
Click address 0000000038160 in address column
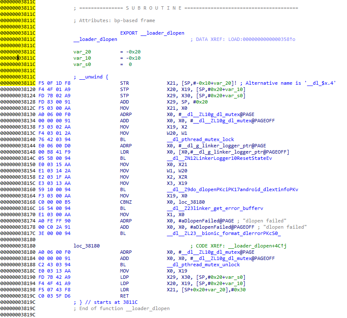(x=18, y=189)
